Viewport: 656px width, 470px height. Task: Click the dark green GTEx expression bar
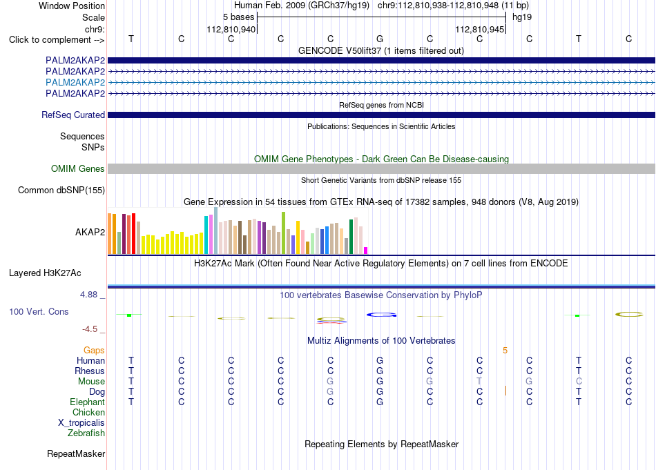click(x=351, y=237)
